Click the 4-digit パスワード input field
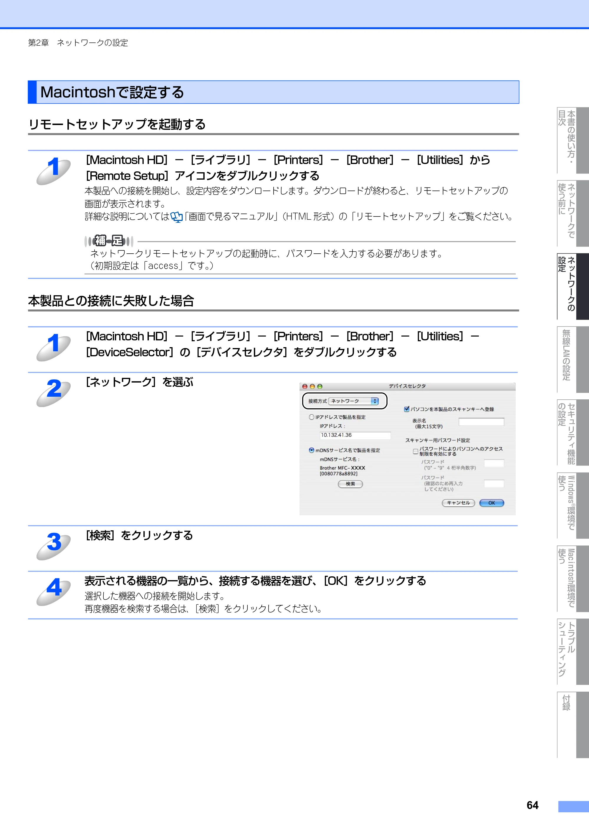Screen dimensions: 589x835 click(494, 463)
